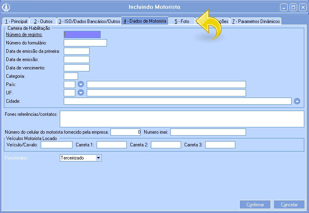This screenshot has width=309, height=213.
Task: Open the Cidade lookup round arrow button
Action: 298,101
